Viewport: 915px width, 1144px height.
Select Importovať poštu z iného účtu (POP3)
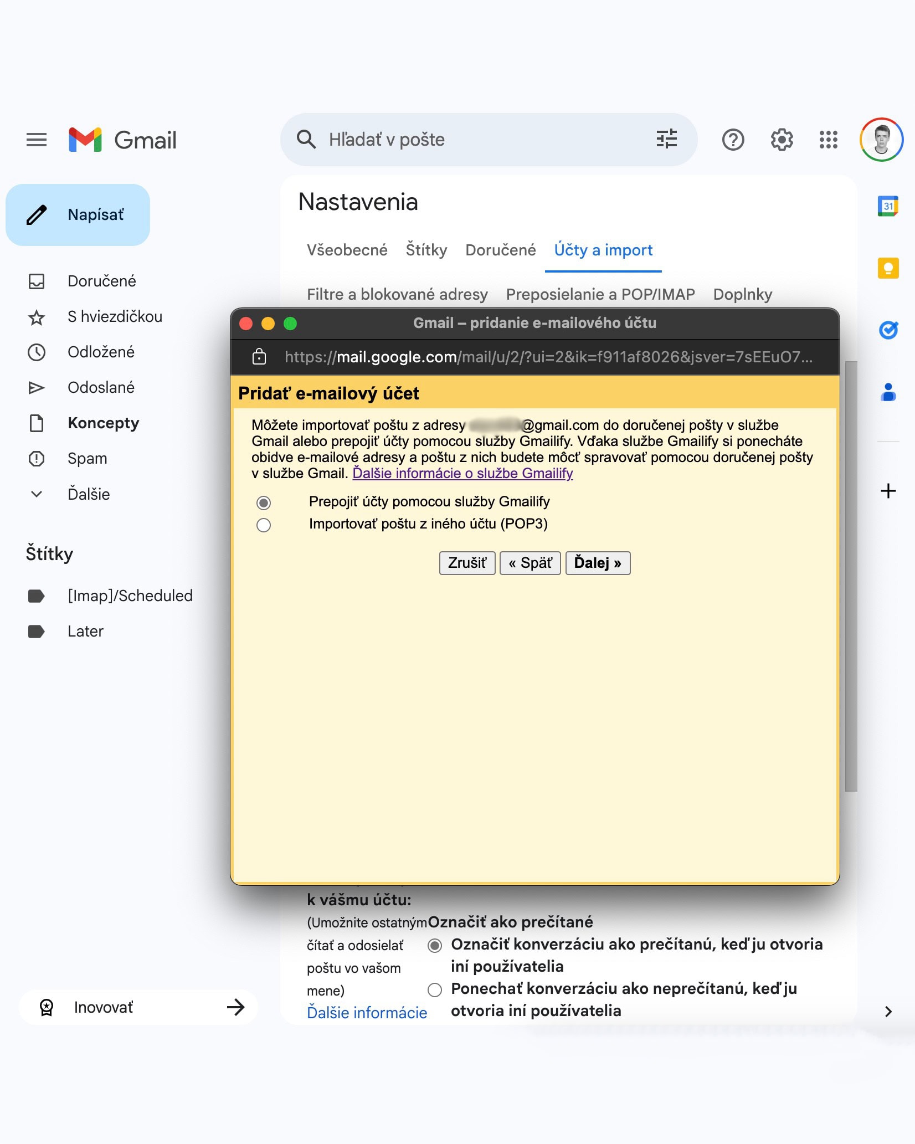click(x=264, y=525)
